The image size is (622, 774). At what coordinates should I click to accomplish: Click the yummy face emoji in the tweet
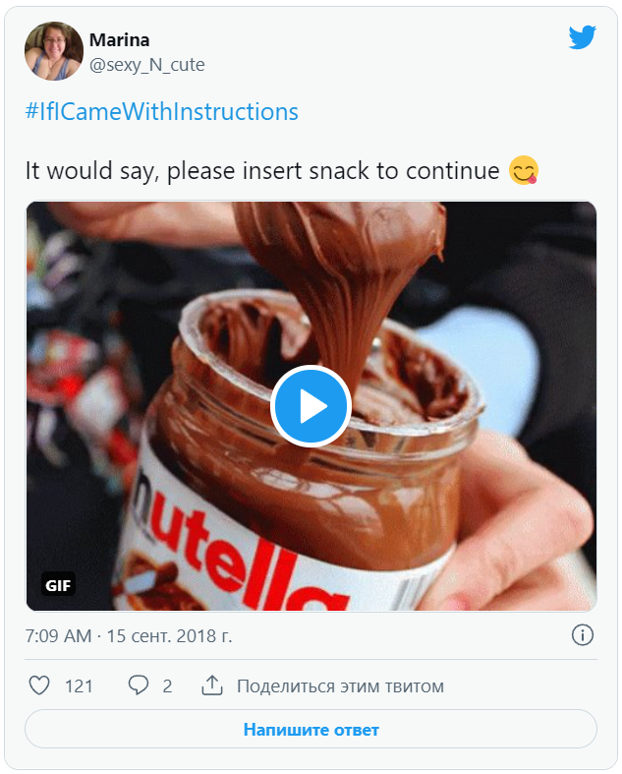click(x=525, y=171)
